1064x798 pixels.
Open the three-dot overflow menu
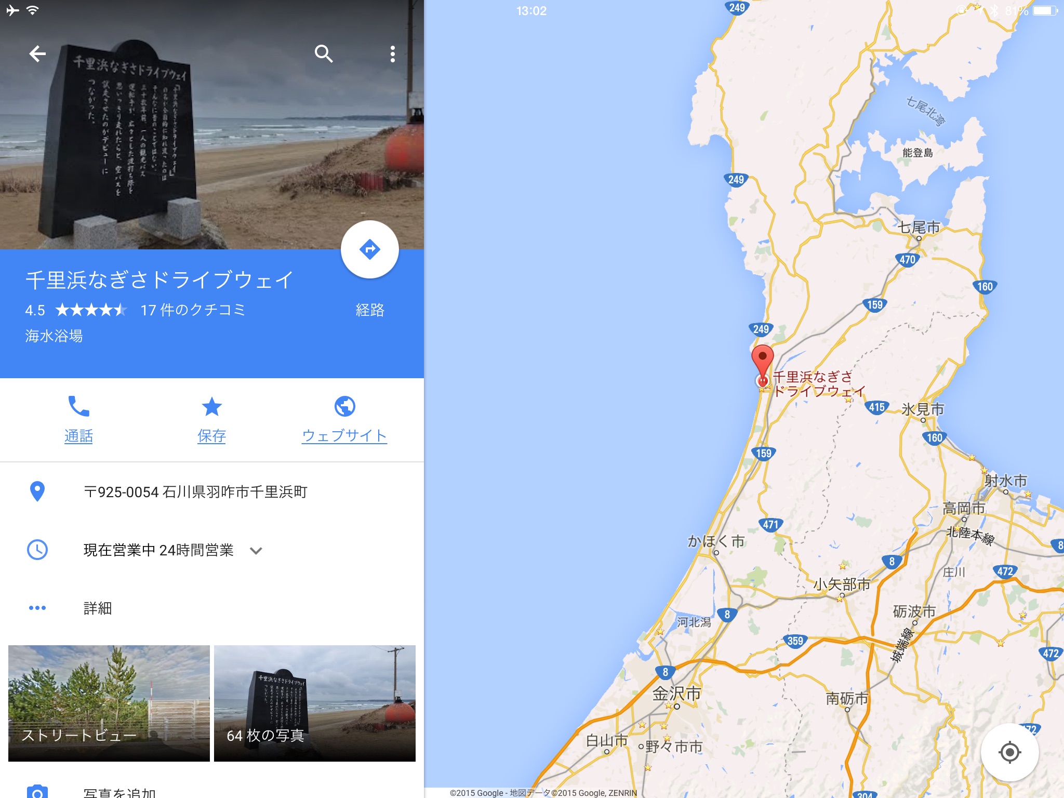point(393,54)
